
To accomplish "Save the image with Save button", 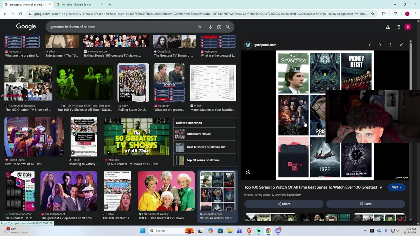I will click(366, 204).
